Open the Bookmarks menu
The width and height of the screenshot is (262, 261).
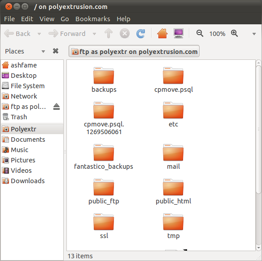(x=93, y=19)
